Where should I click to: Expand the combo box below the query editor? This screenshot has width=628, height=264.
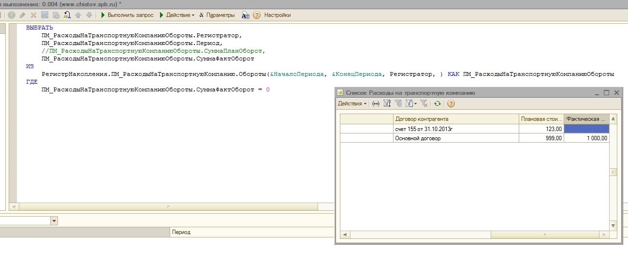click(54, 220)
